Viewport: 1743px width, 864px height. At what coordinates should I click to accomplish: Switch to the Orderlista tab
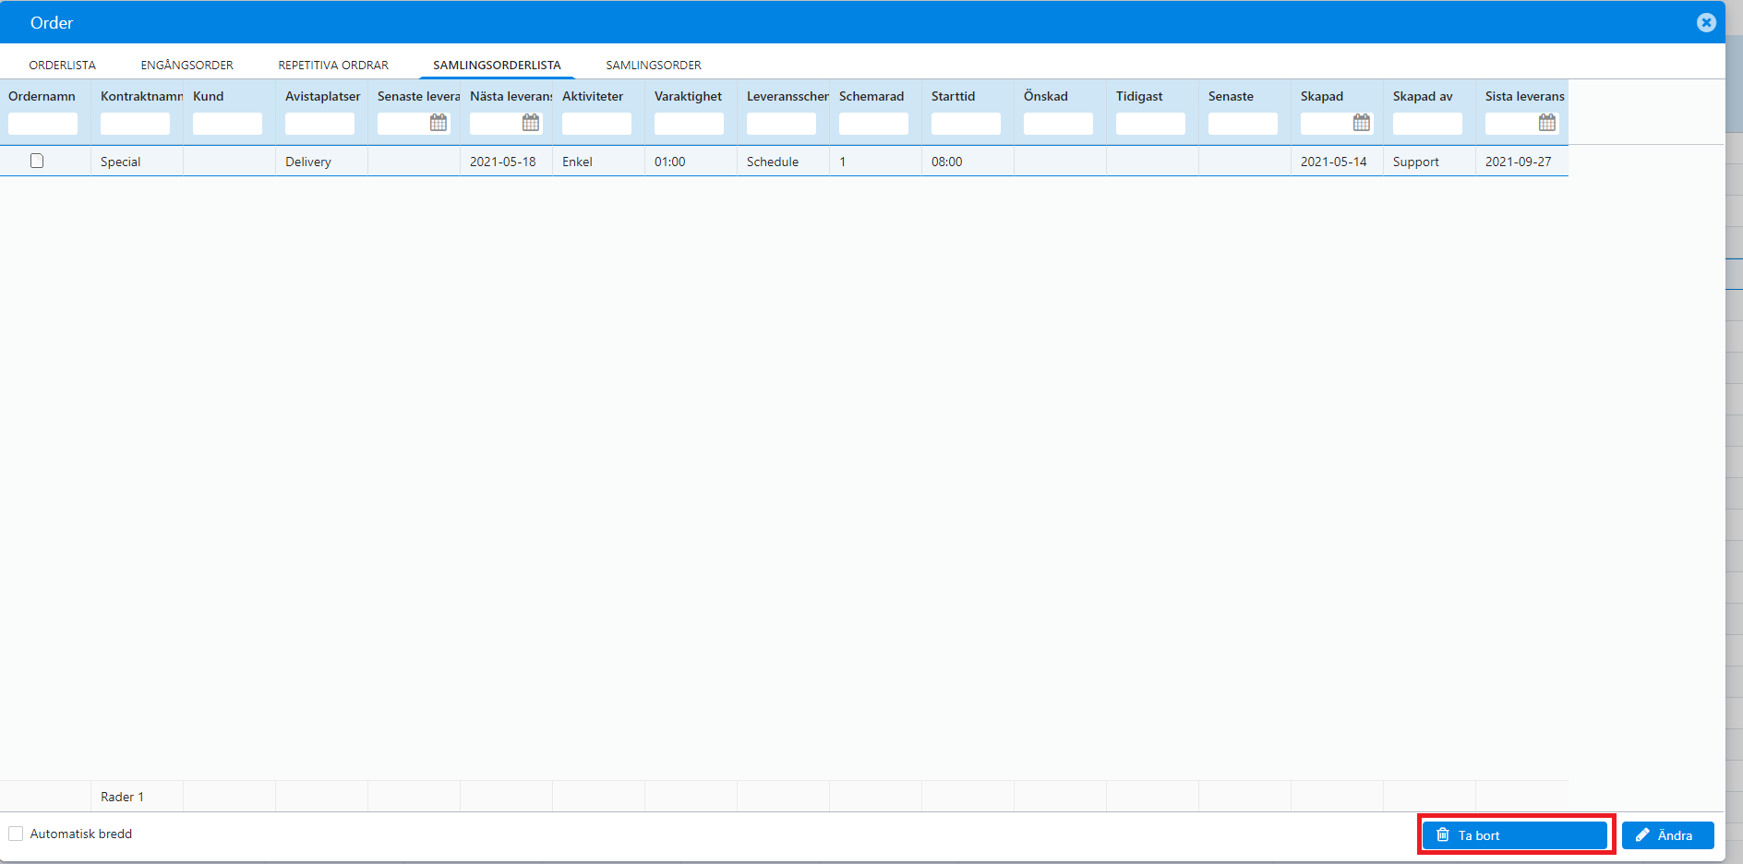pyautogui.click(x=62, y=65)
